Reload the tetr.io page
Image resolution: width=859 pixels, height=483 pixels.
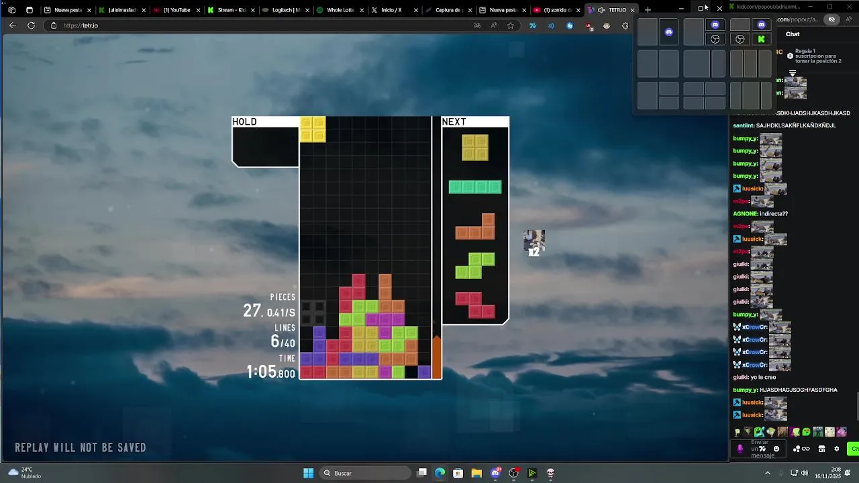point(31,25)
